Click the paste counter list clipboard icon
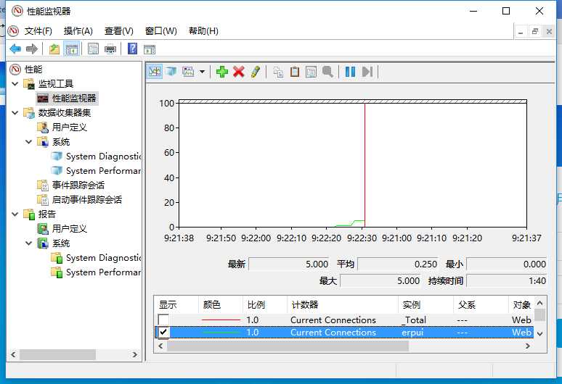Image resolution: width=562 pixels, height=384 pixels. (295, 72)
